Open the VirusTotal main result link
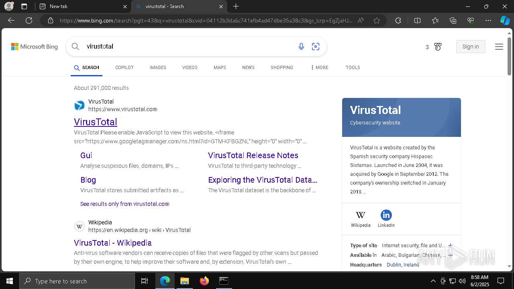514x289 pixels. point(96,122)
